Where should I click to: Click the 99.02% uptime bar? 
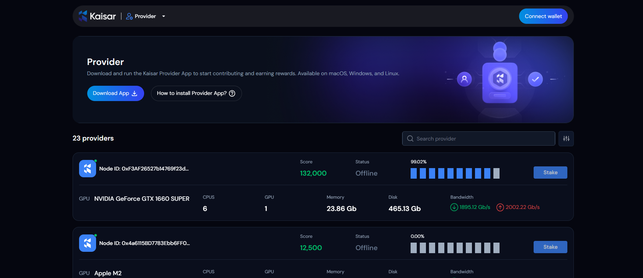click(x=455, y=173)
